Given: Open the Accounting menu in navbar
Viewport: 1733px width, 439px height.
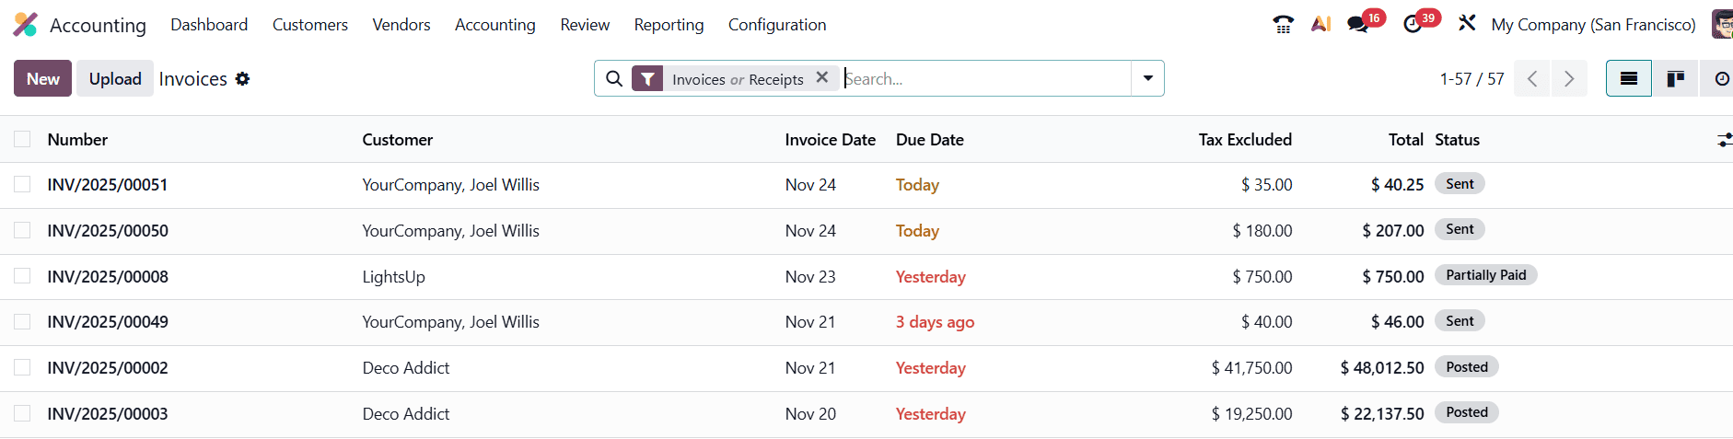Looking at the screenshot, I should pyautogui.click(x=495, y=25).
